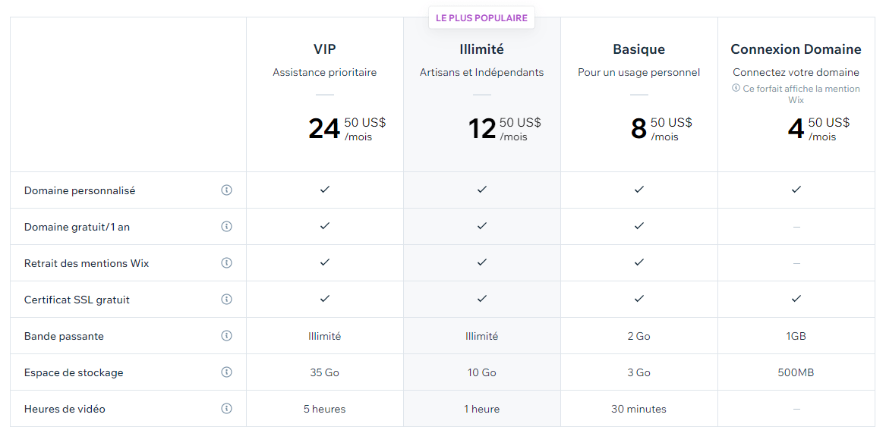This screenshot has width=886, height=427.
Task: Click the Basique price 8.50 US$
Action: click(661, 129)
